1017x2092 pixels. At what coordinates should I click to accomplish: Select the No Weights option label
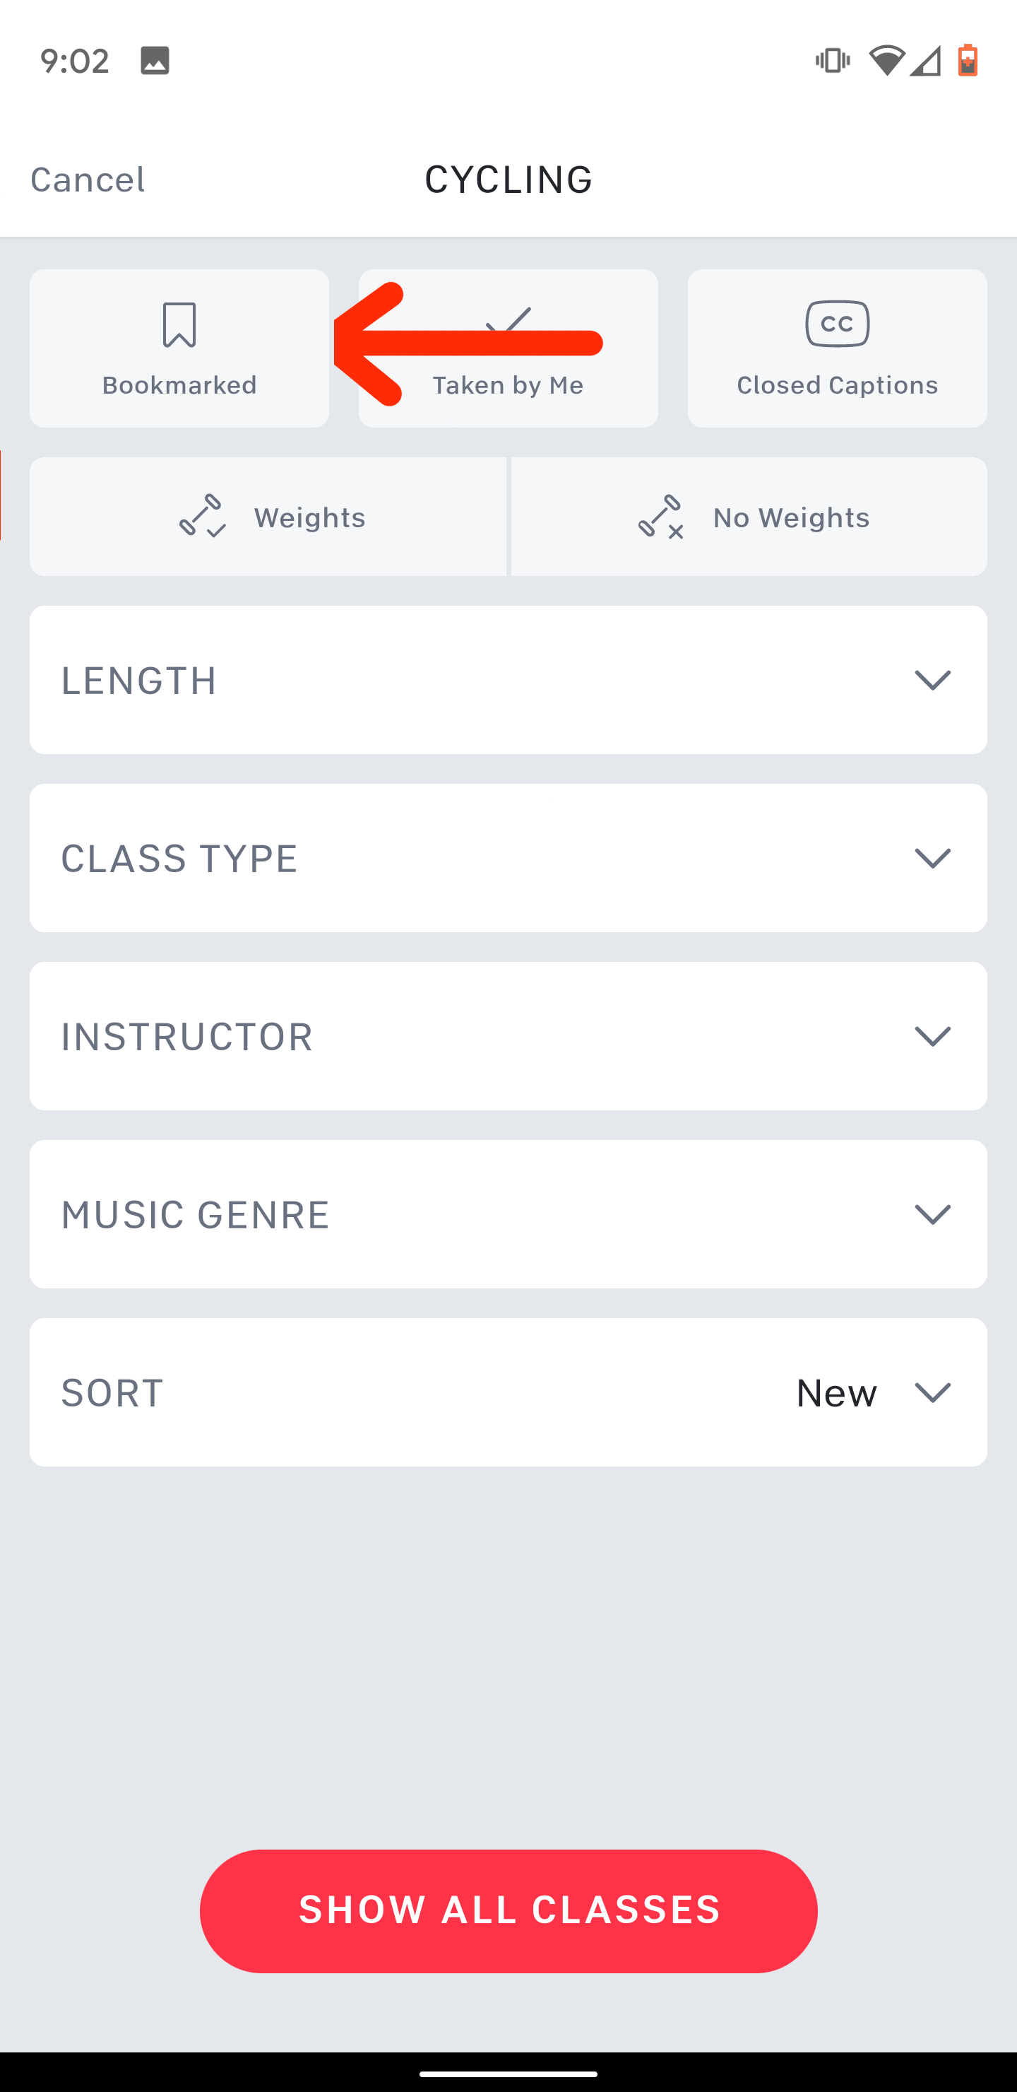tap(790, 517)
